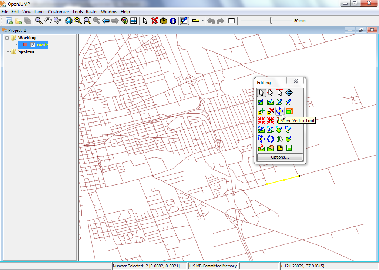Move the 50 mm scale slider handle
The height and width of the screenshot is (270, 379).
pos(271,21)
